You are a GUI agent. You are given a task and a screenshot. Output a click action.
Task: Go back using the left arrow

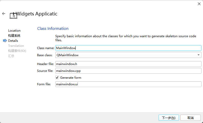click(4, 14)
